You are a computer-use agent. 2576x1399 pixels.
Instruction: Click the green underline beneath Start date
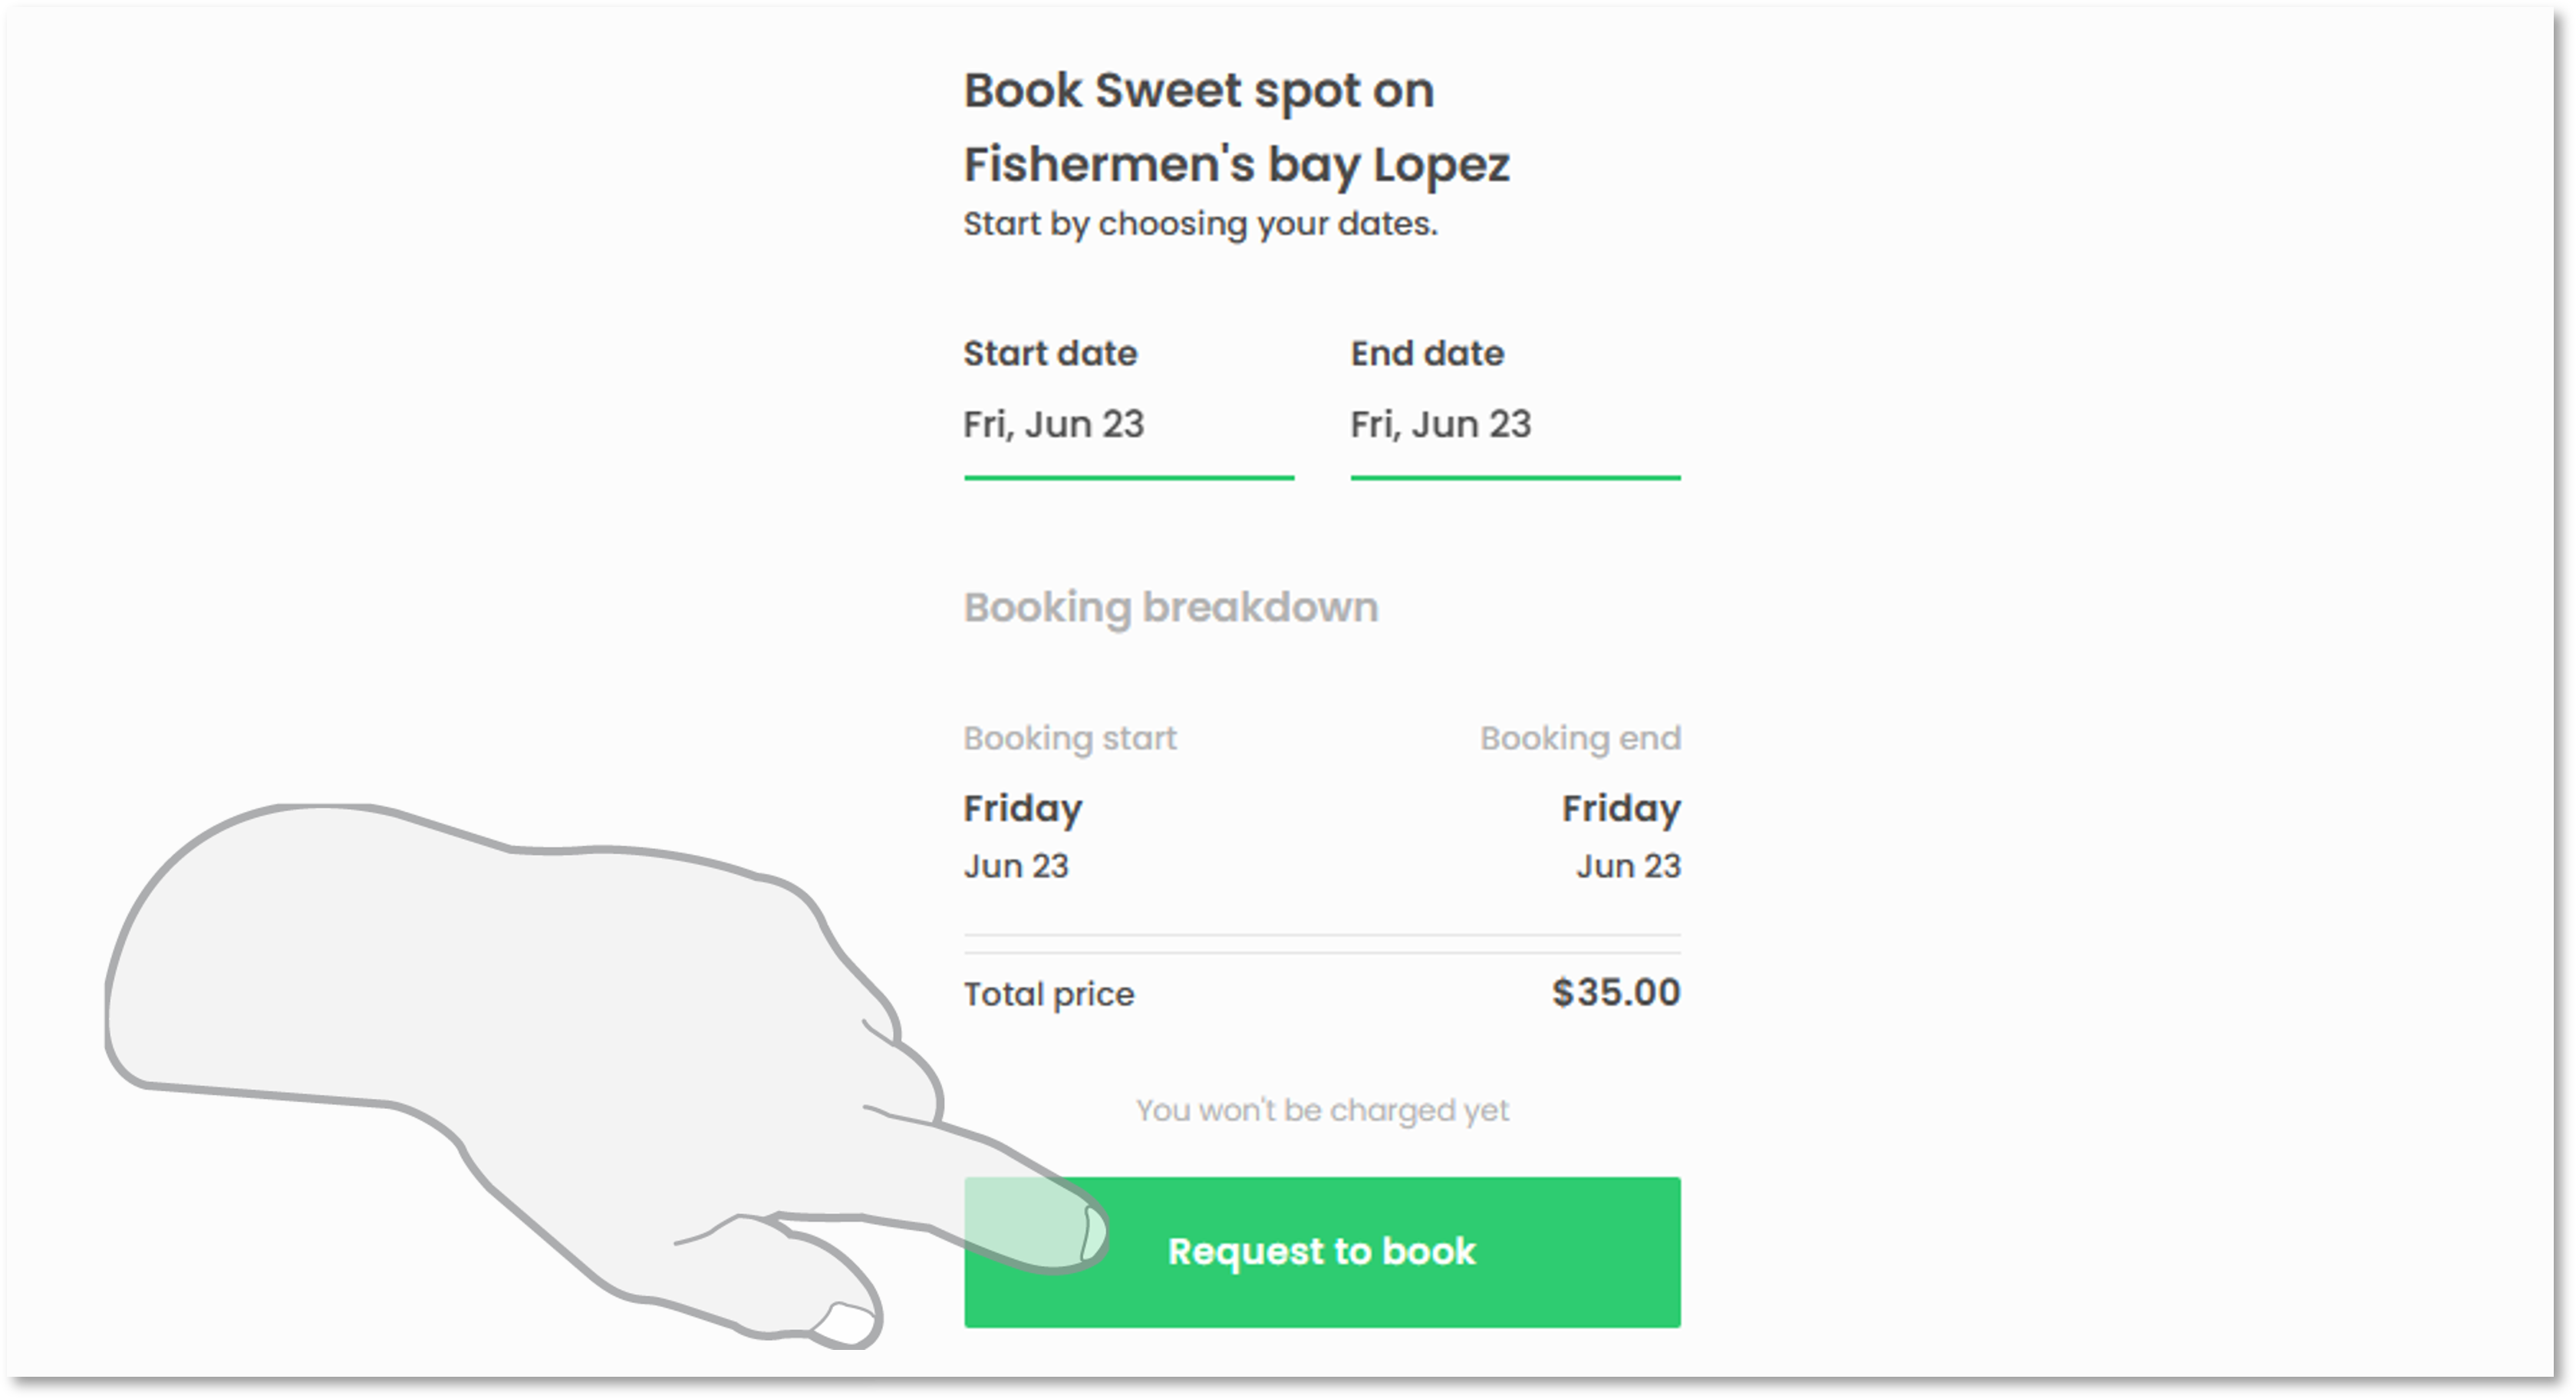pyautogui.click(x=1129, y=477)
